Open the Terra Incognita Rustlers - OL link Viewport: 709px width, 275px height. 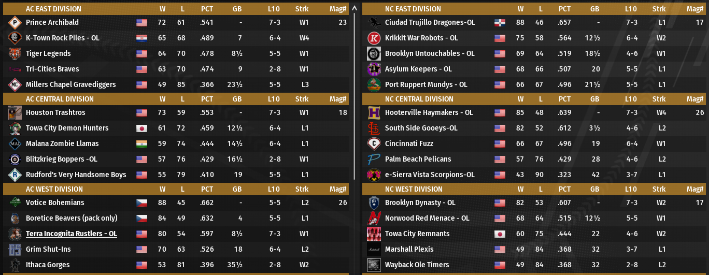tap(72, 234)
